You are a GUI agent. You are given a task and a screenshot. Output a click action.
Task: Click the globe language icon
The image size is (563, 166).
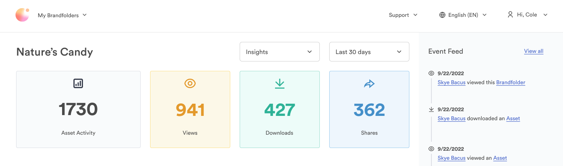442,15
